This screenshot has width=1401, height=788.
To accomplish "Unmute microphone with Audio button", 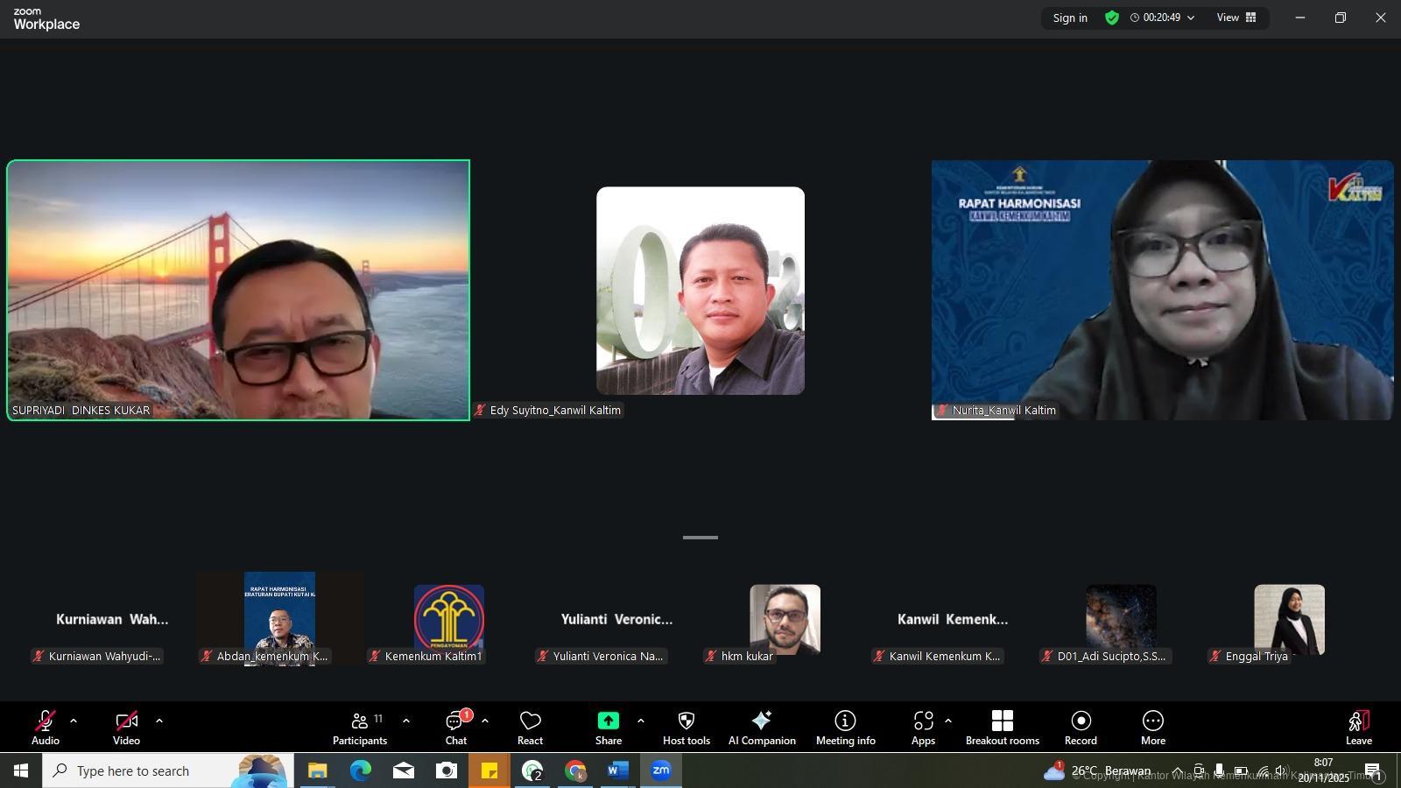I will coord(45,728).
